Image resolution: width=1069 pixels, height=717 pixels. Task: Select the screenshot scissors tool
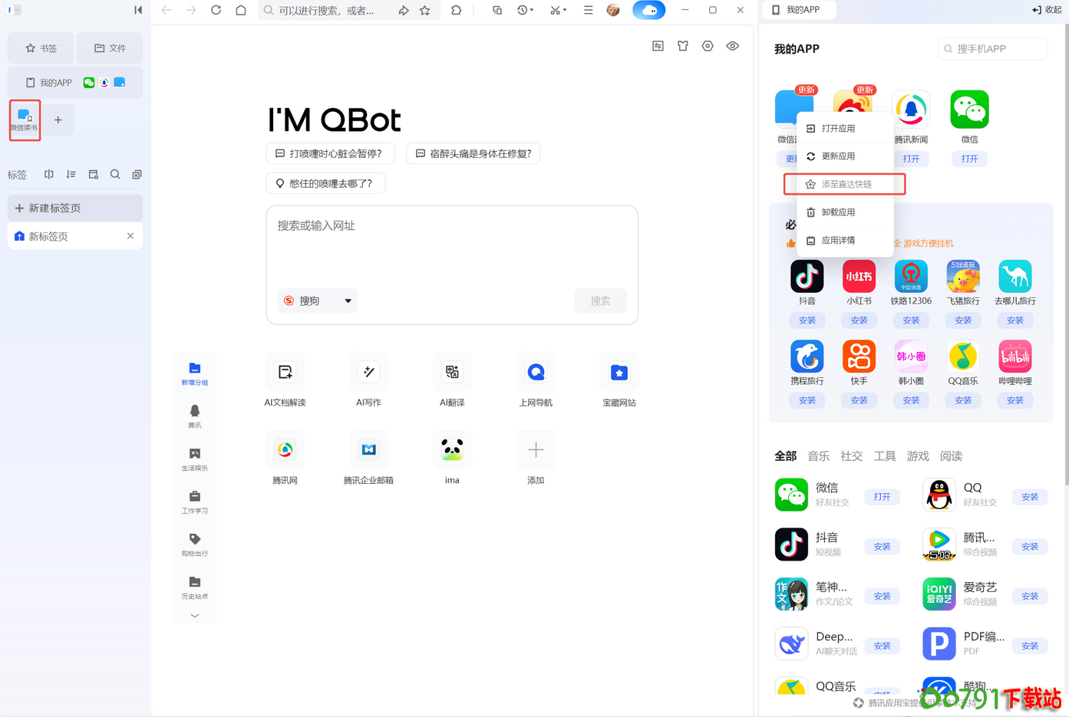pyautogui.click(x=554, y=10)
